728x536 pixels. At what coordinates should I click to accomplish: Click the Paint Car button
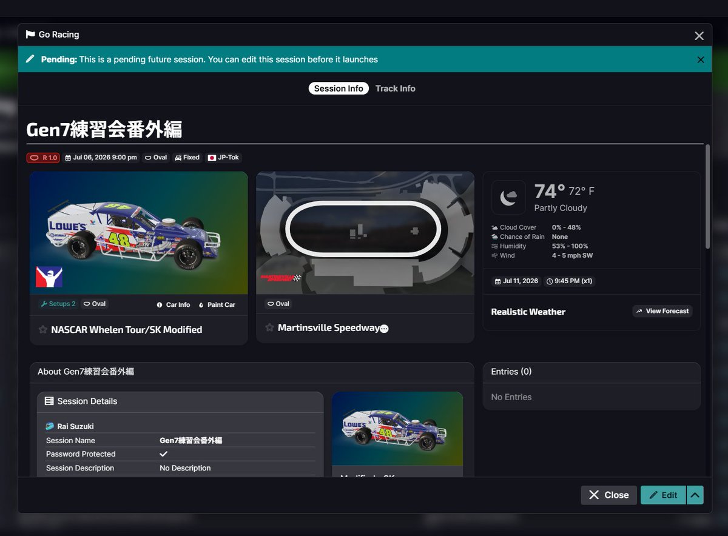(x=217, y=304)
